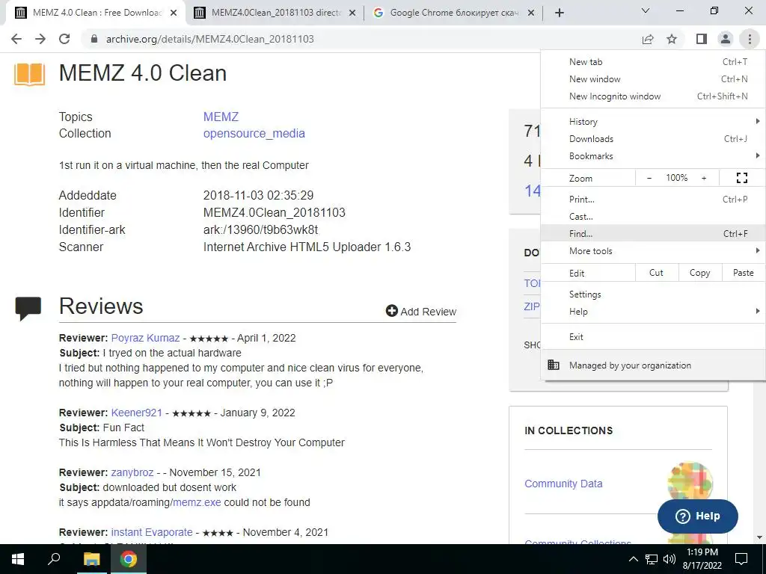Go back to previous page
Image resolution: width=766 pixels, height=574 pixels.
16,39
